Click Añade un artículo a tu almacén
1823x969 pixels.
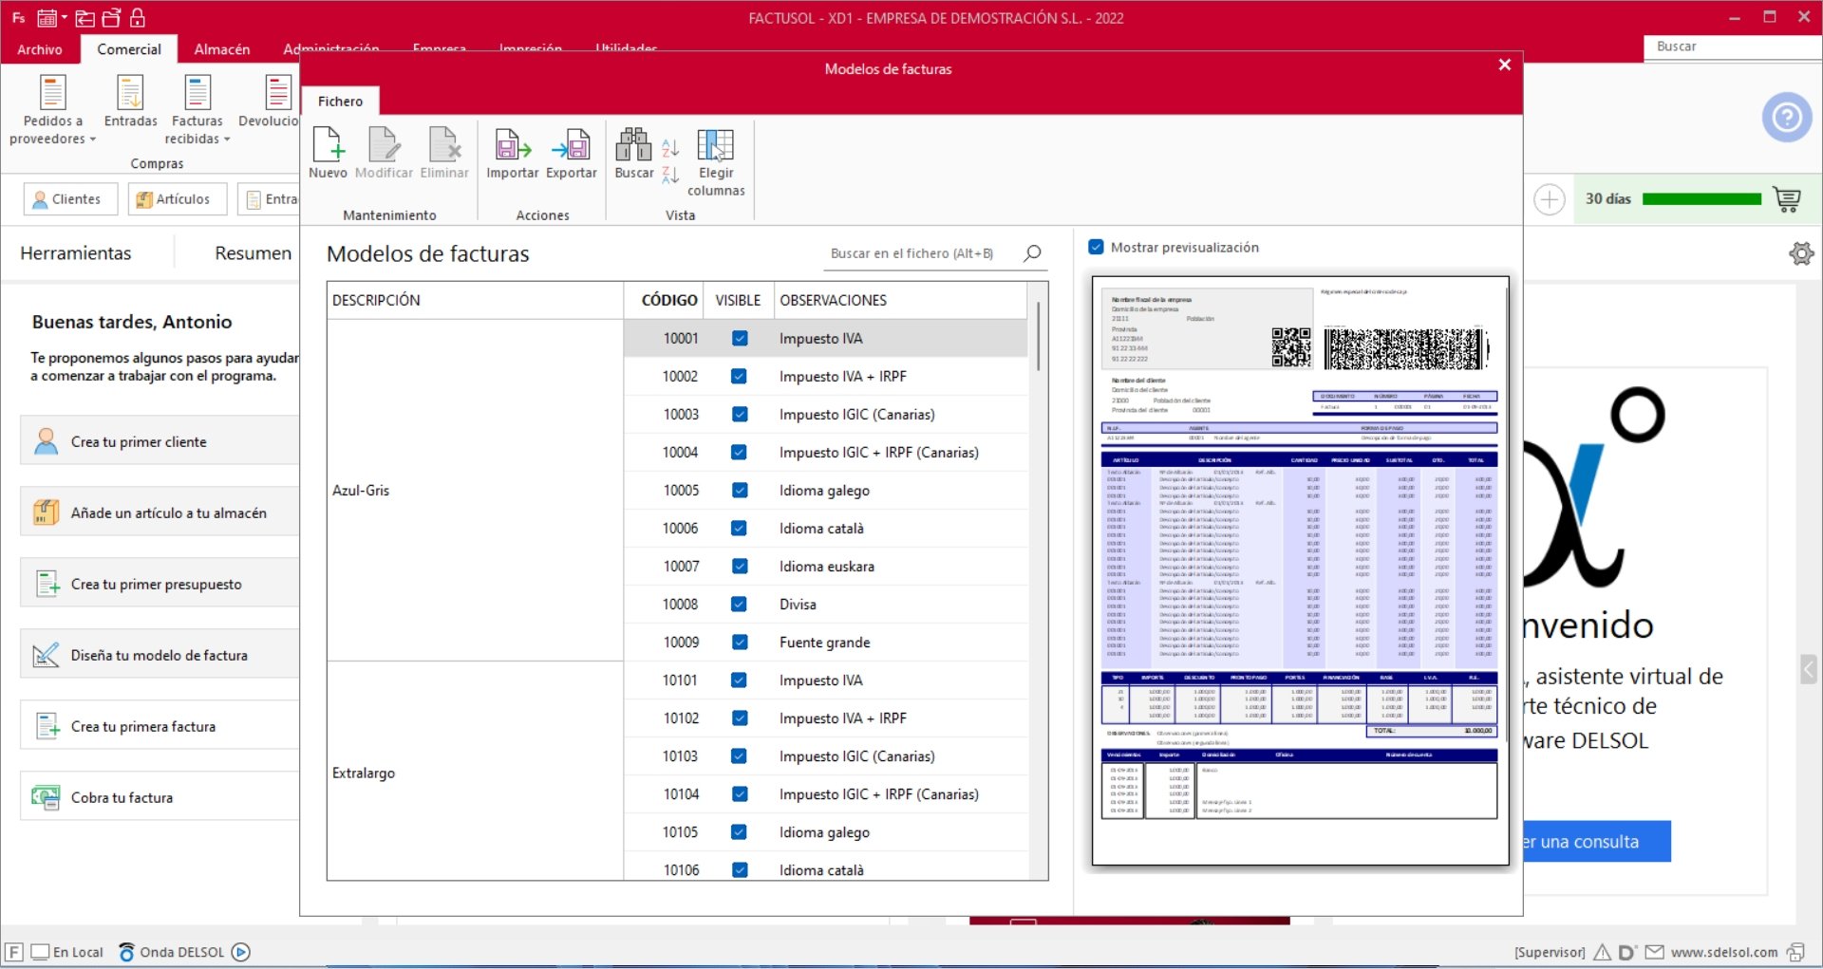click(160, 512)
